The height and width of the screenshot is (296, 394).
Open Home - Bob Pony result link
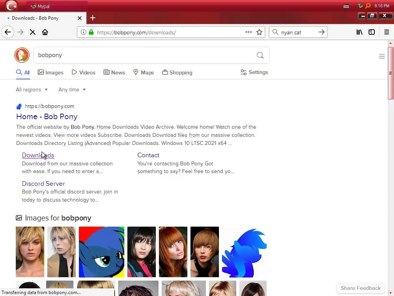point(47,116)
